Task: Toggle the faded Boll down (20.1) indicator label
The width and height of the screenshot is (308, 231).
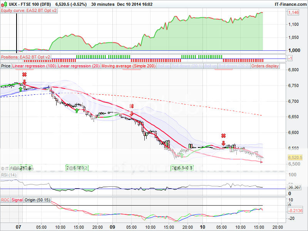Action: tap(187, 66)
